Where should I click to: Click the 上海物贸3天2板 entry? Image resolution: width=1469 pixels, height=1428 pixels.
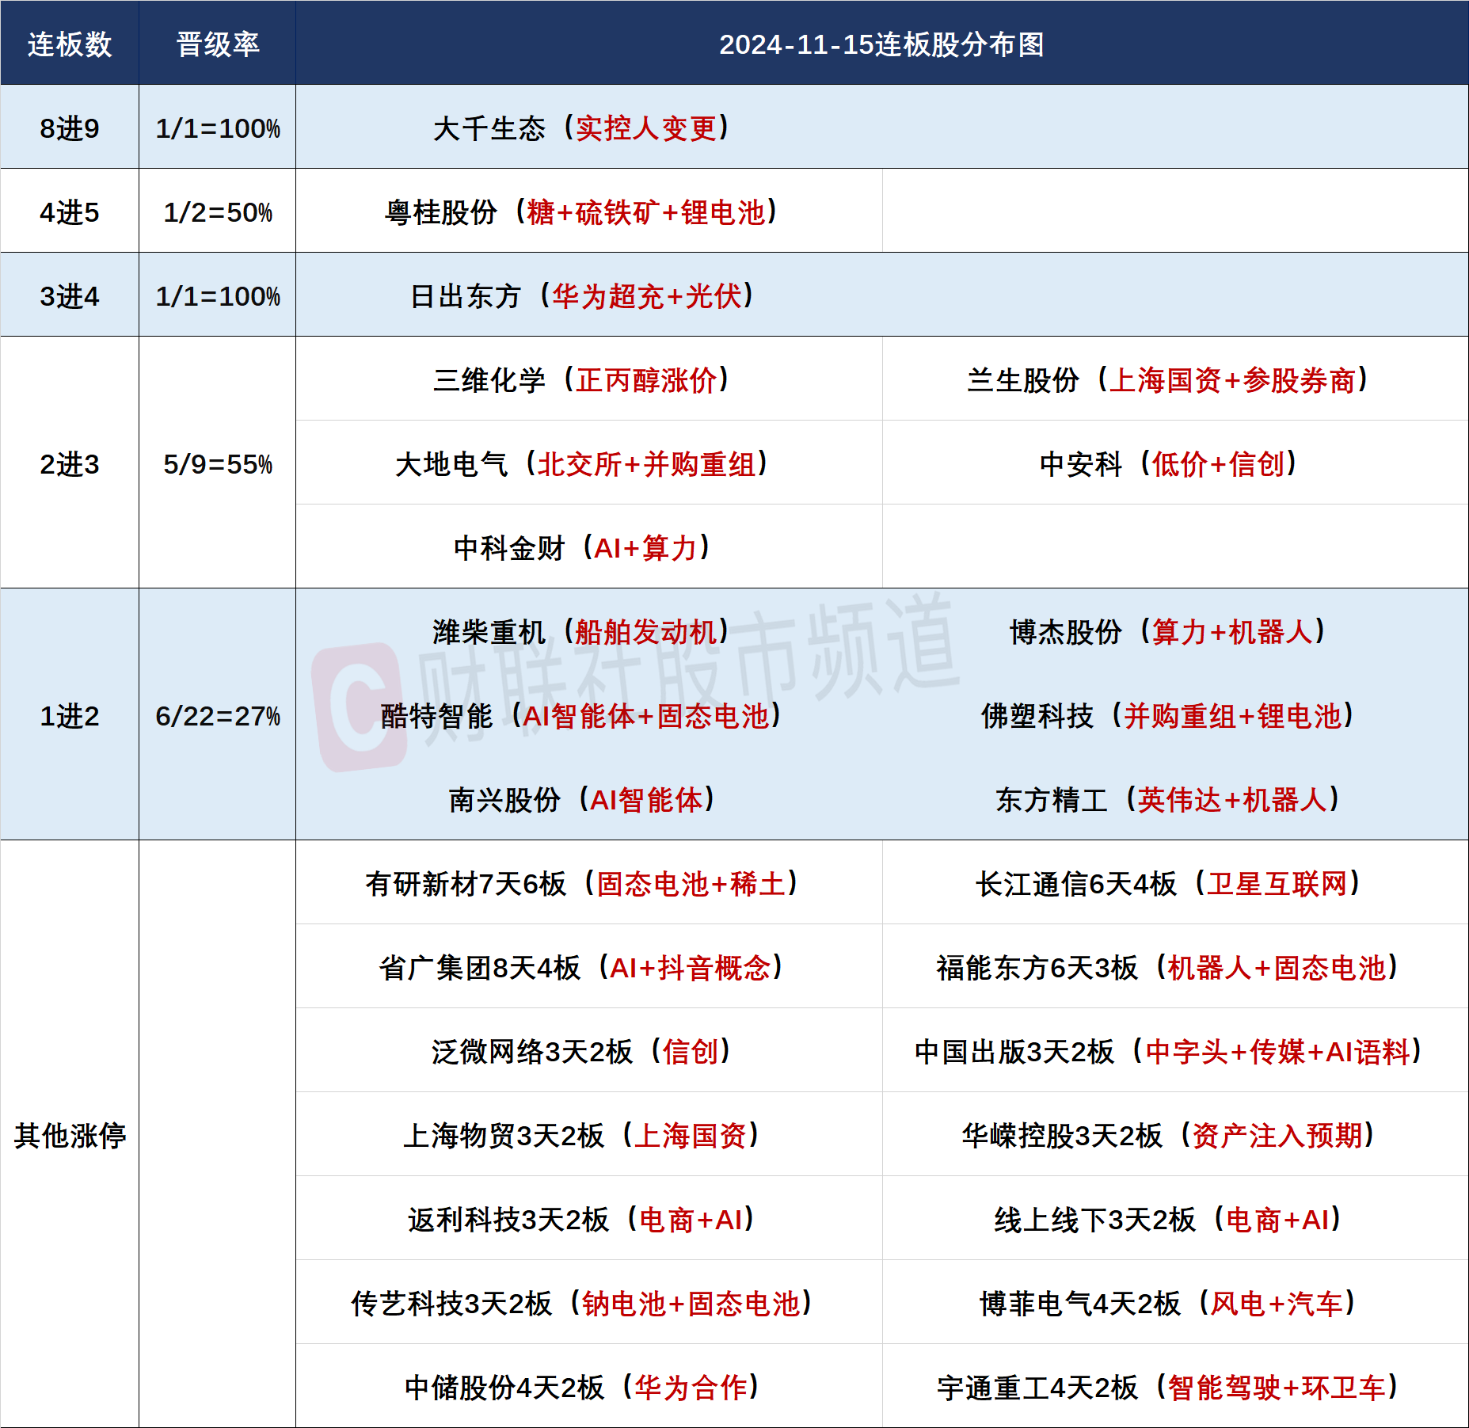(x=582, y=1136)
